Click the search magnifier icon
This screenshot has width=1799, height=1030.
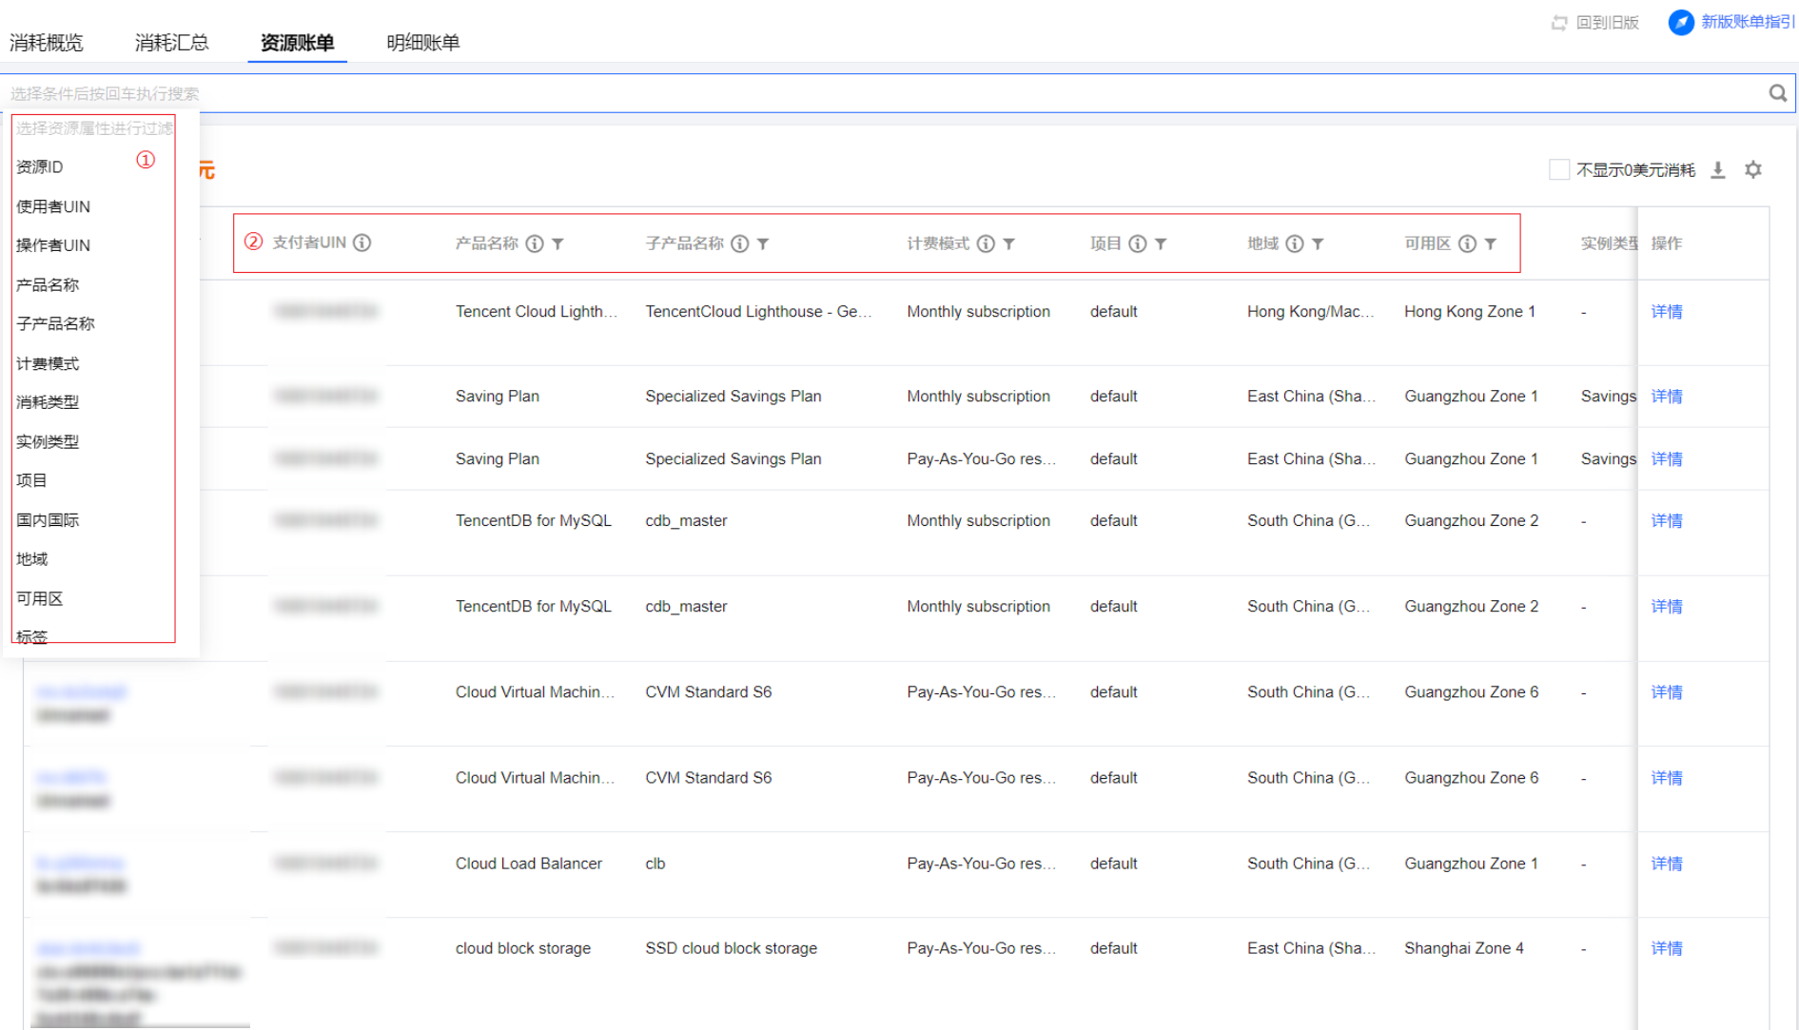[x=1777, y=93]
